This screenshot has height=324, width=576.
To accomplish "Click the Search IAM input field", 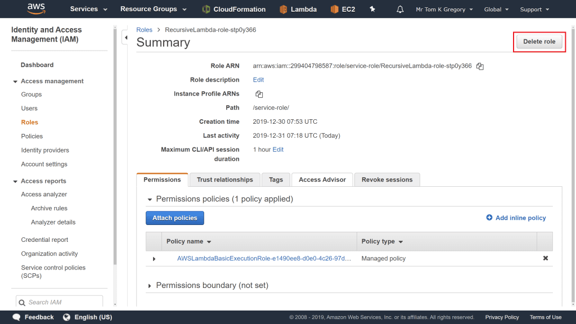I will 62,302.
